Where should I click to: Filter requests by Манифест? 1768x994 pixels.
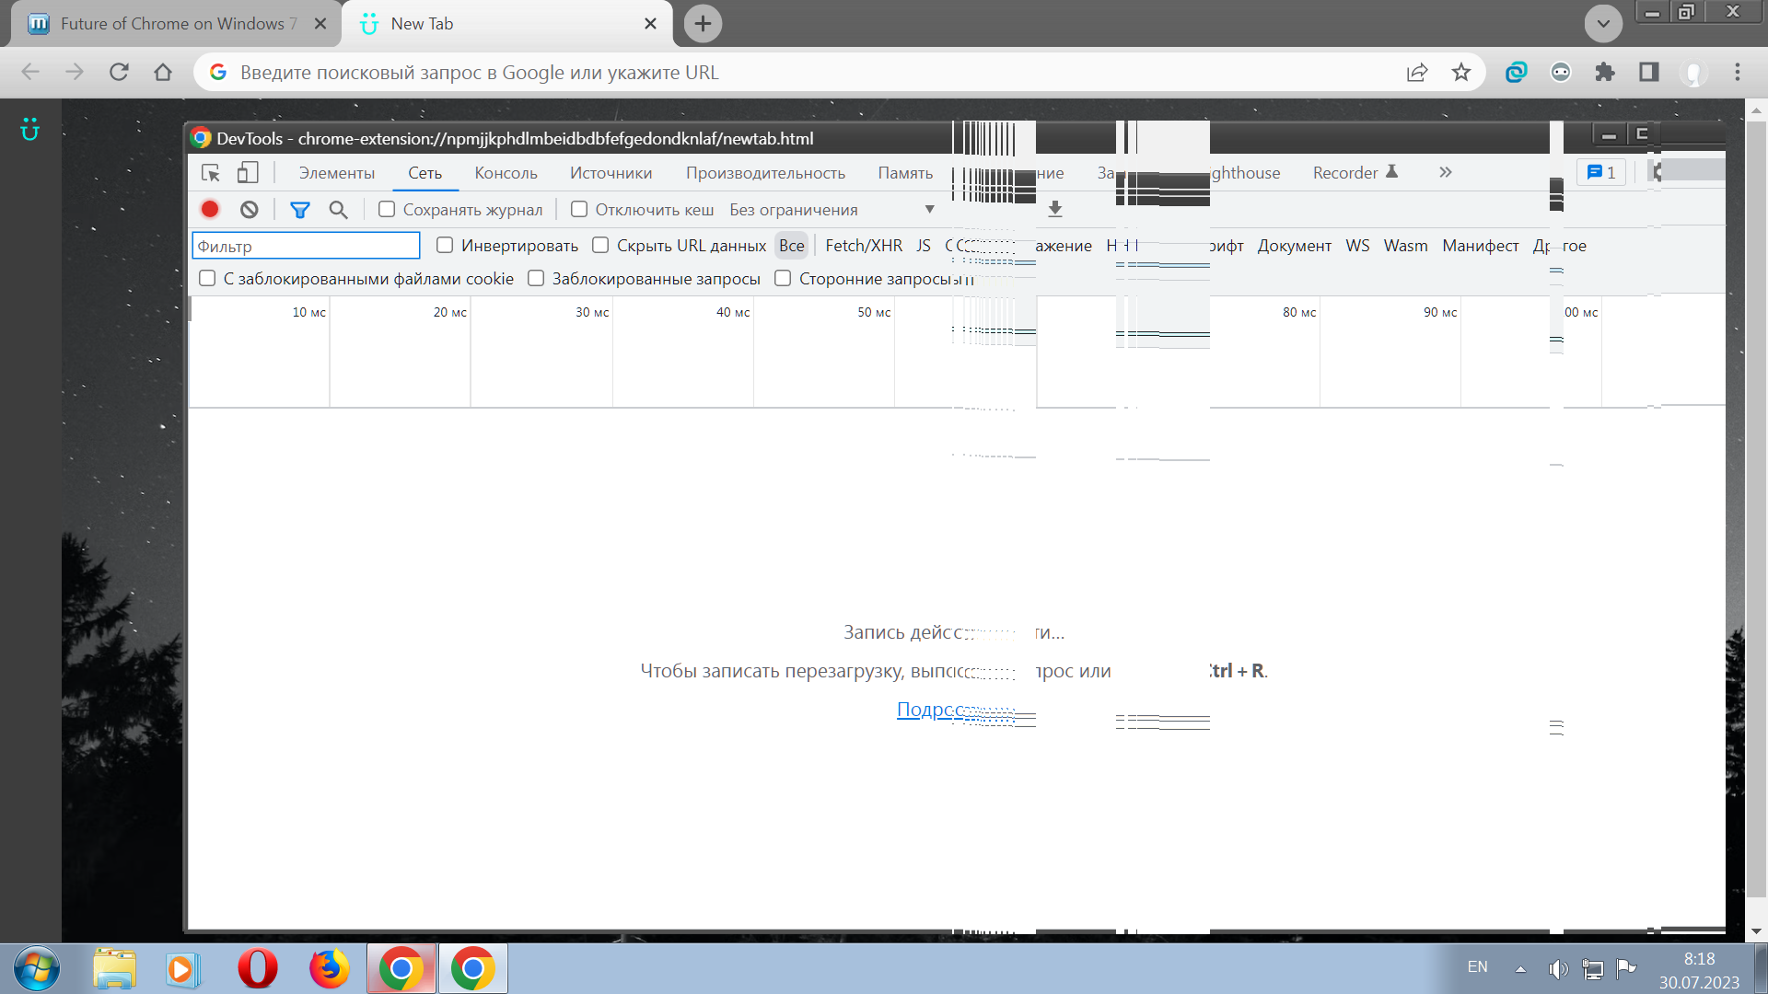[x=1481, y=246]
